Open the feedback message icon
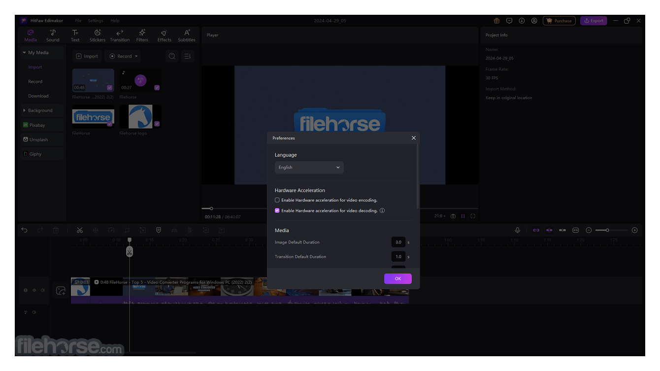 [x=509, y=21]
